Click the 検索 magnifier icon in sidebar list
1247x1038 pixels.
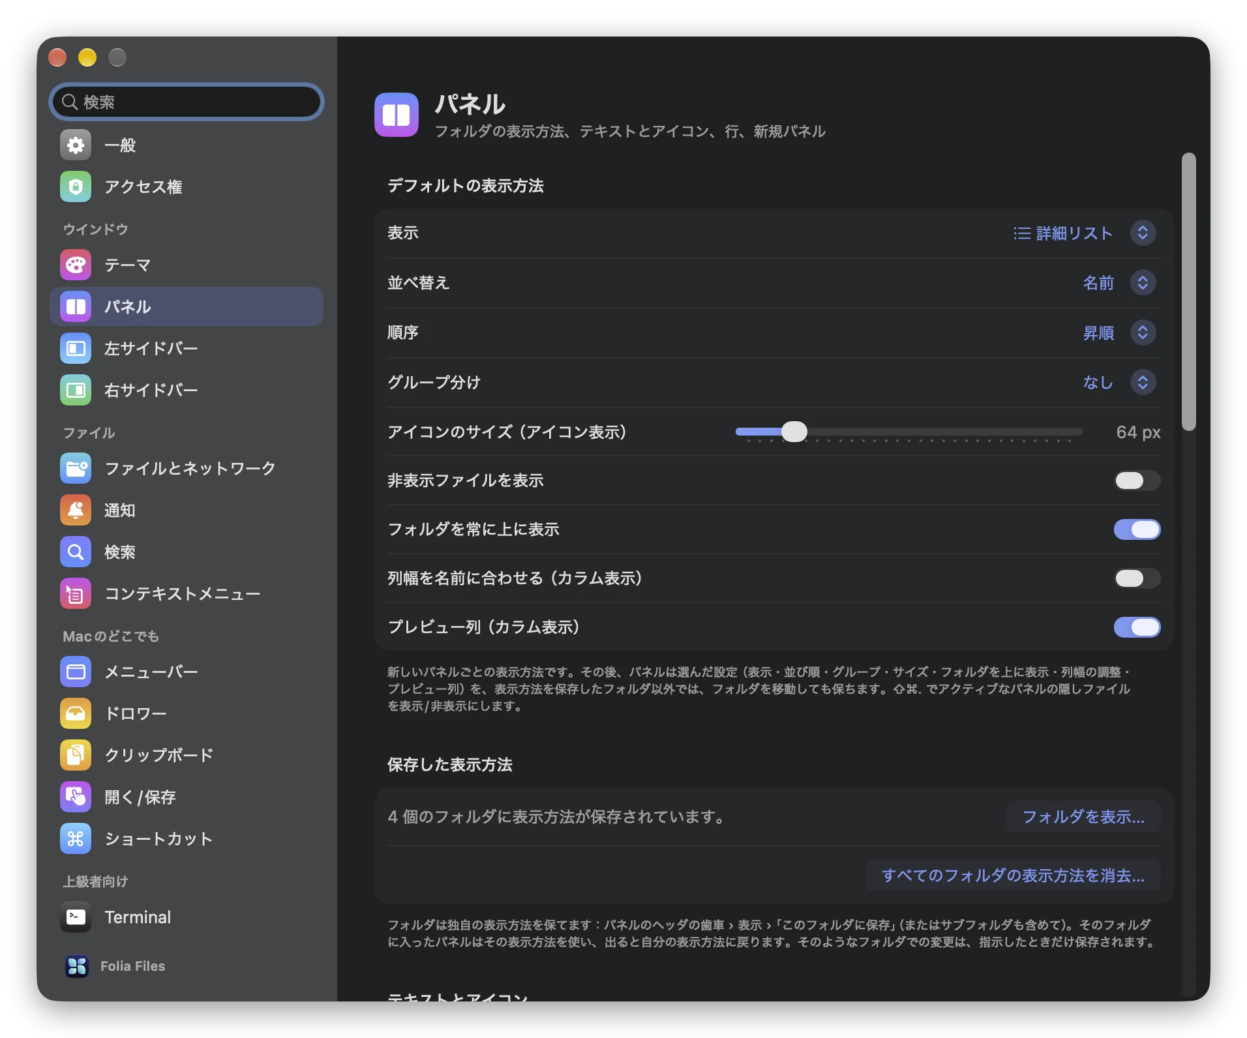pyautogui.click(x=76, y=552)
